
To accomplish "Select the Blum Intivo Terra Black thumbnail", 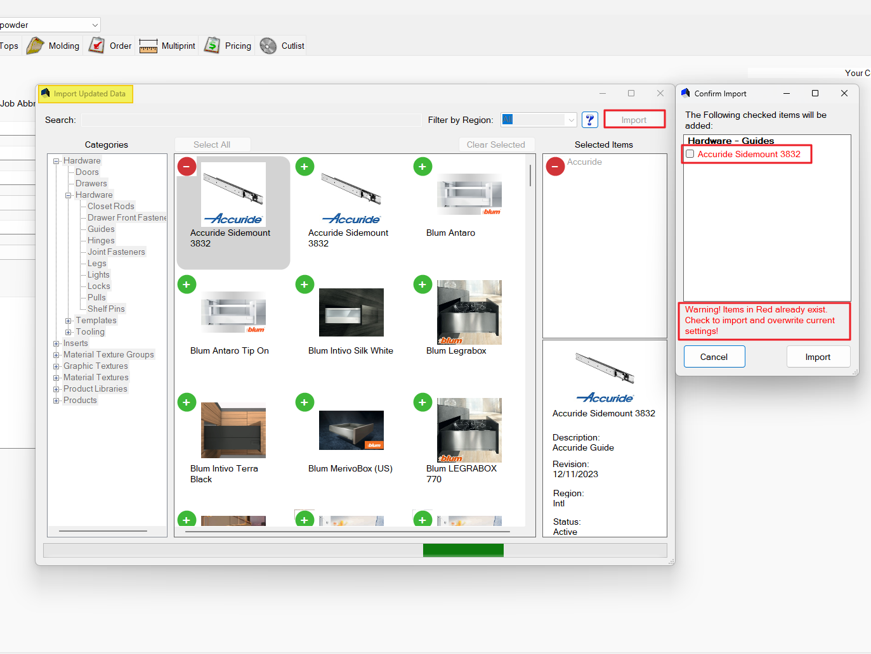I will 233,430.
